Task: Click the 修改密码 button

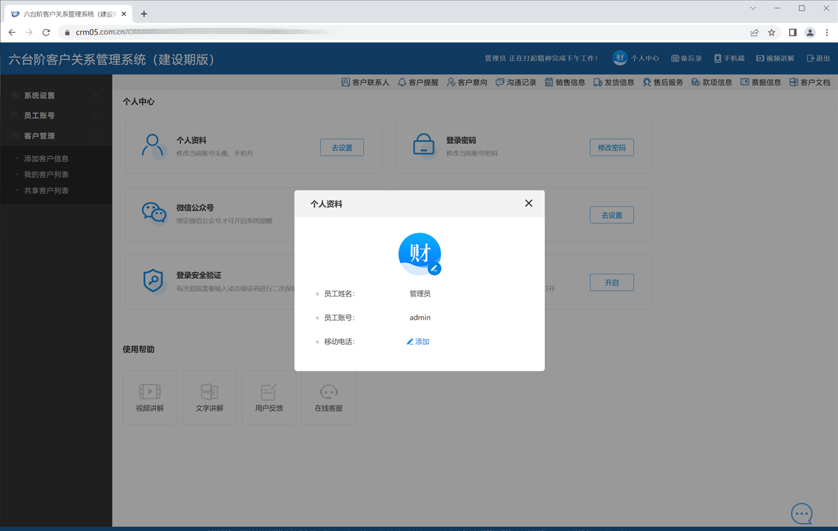Action: (x=612, y=147)
